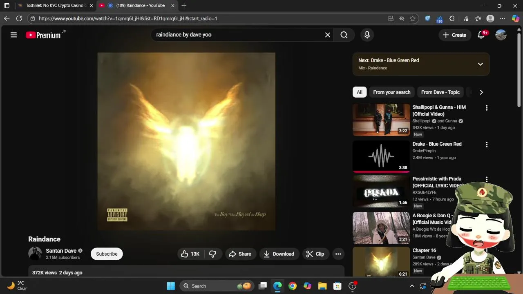Dislike the Raindance video
The height and width of the screenshot is (294, 523).
[212, 254]
